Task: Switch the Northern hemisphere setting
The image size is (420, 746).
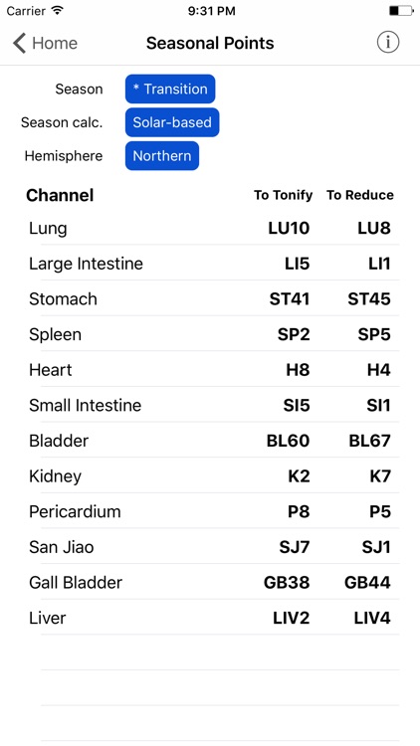Action: click(162, 155)
